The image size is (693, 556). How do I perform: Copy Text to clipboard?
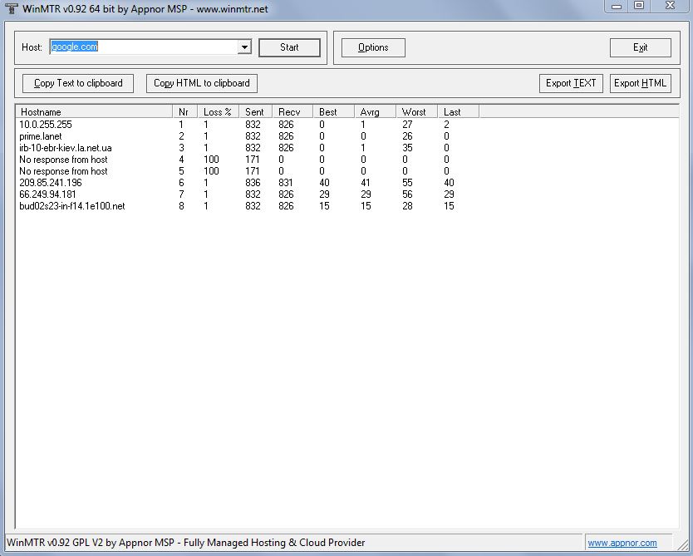tap(78, 83)
